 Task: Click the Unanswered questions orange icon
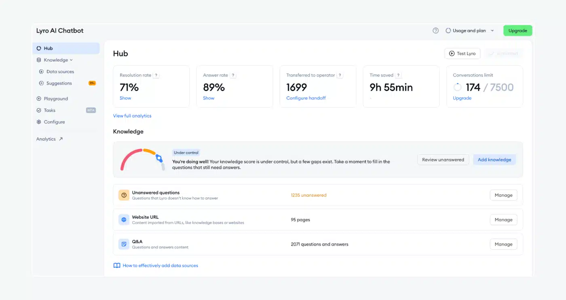[x=124, y=195]
